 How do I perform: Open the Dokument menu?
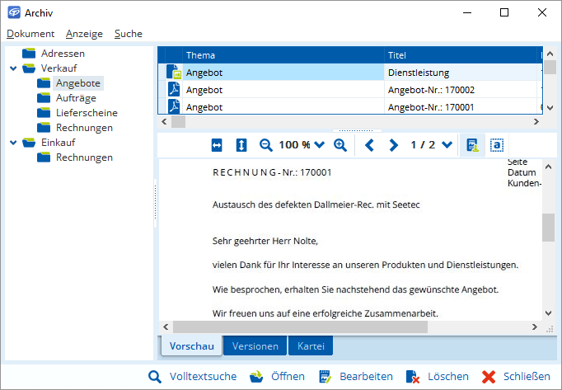click(x=30, y=34)
